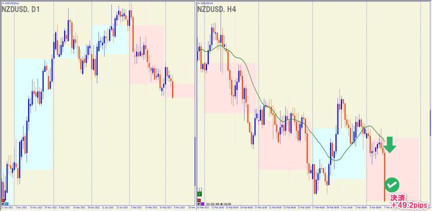Image resolution: width=432 pixels, height=211 pixels.
Task: Click the dark red icon on H4 chart
Action: pyautogui.click(x=199, y=200)
